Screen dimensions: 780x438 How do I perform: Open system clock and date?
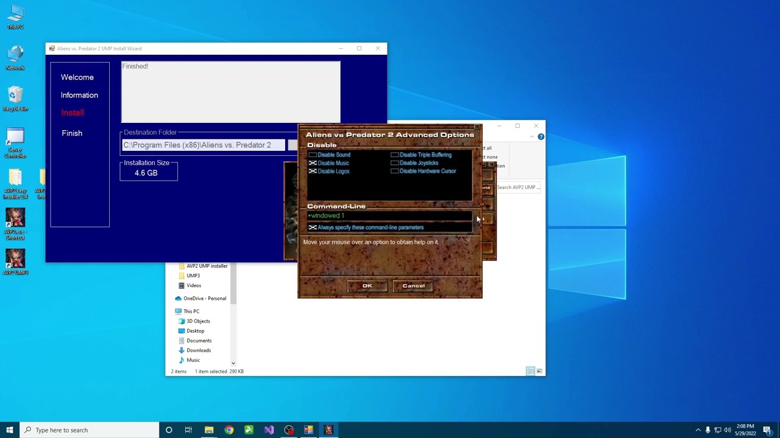pos(745,430)
